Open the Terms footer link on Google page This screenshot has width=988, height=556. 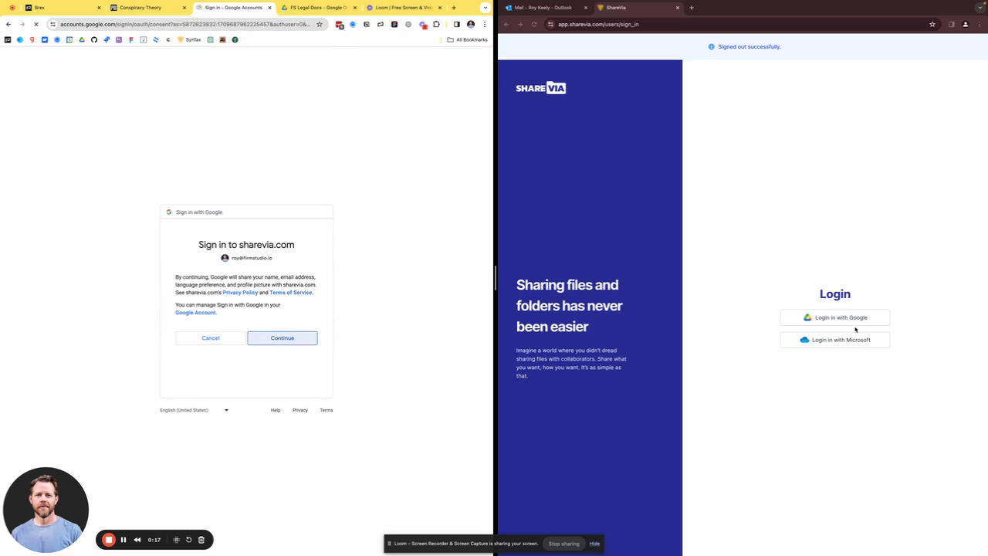coord(327,410)
